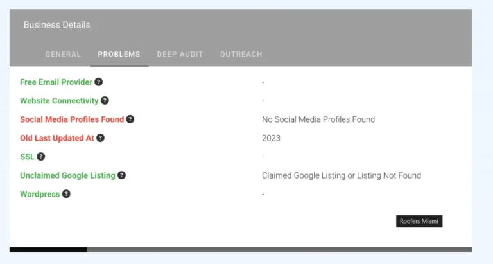Open the Deep Audit tab
Screen dimensions: 493x264
click(x=180, y=54)
